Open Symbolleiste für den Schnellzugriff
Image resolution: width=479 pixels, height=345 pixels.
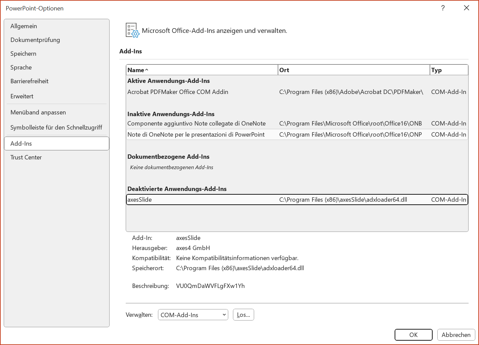pyautogui.click(x=56, y=128)
